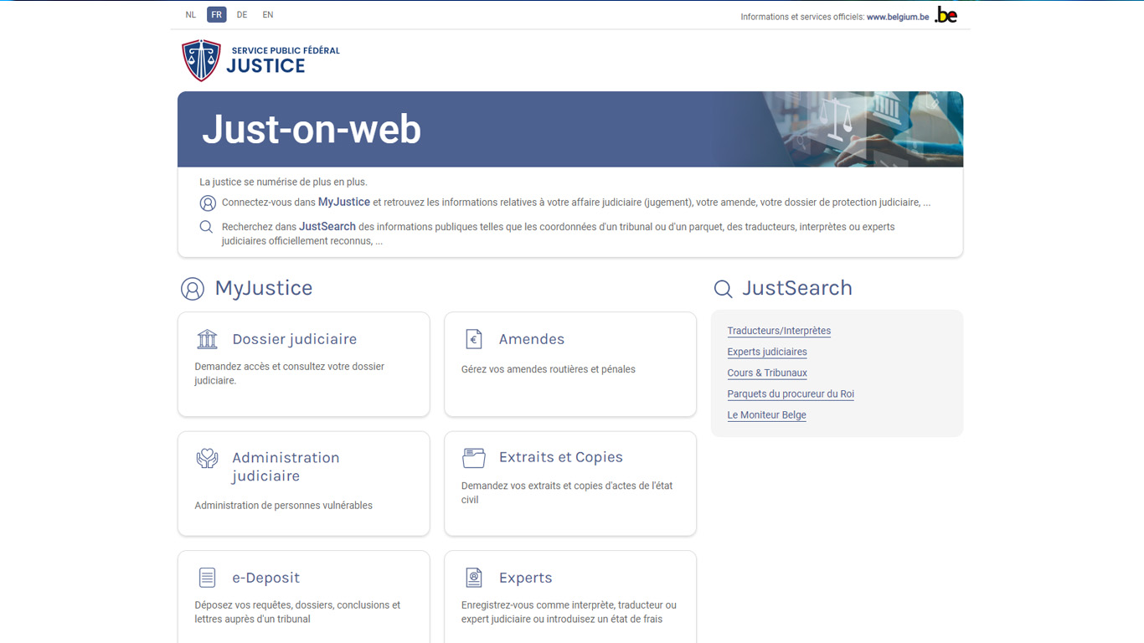Click the .be logo at top right

946,13
